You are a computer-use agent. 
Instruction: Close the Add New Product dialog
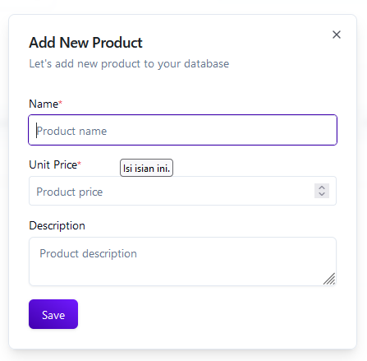[337, 35]
